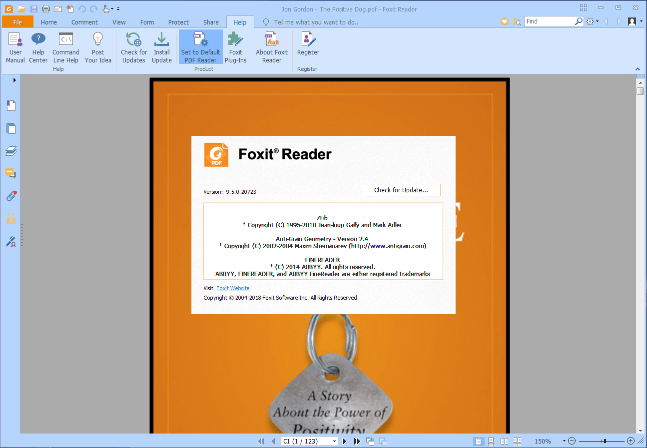
Task: Click previous view icon in status bar
Action: pos(370,441)
